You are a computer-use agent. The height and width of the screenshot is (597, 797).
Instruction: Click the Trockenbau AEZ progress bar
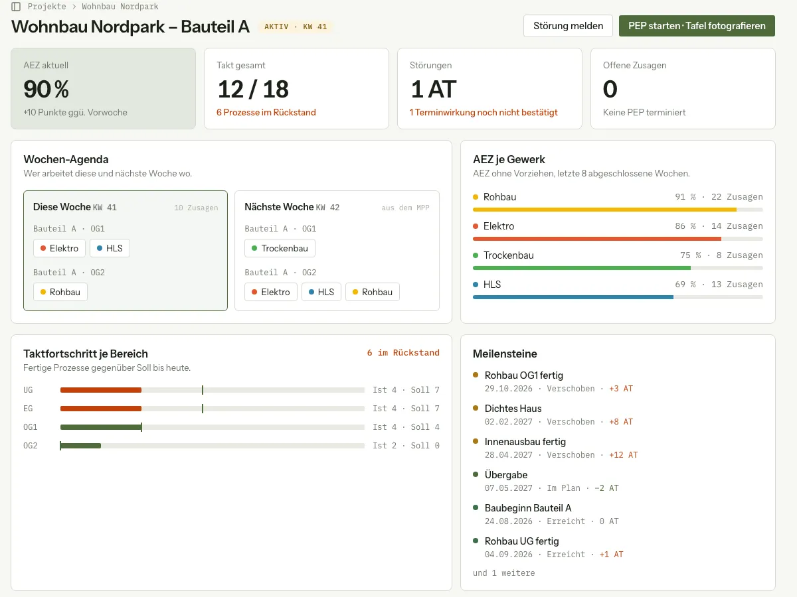coord(618,268)
